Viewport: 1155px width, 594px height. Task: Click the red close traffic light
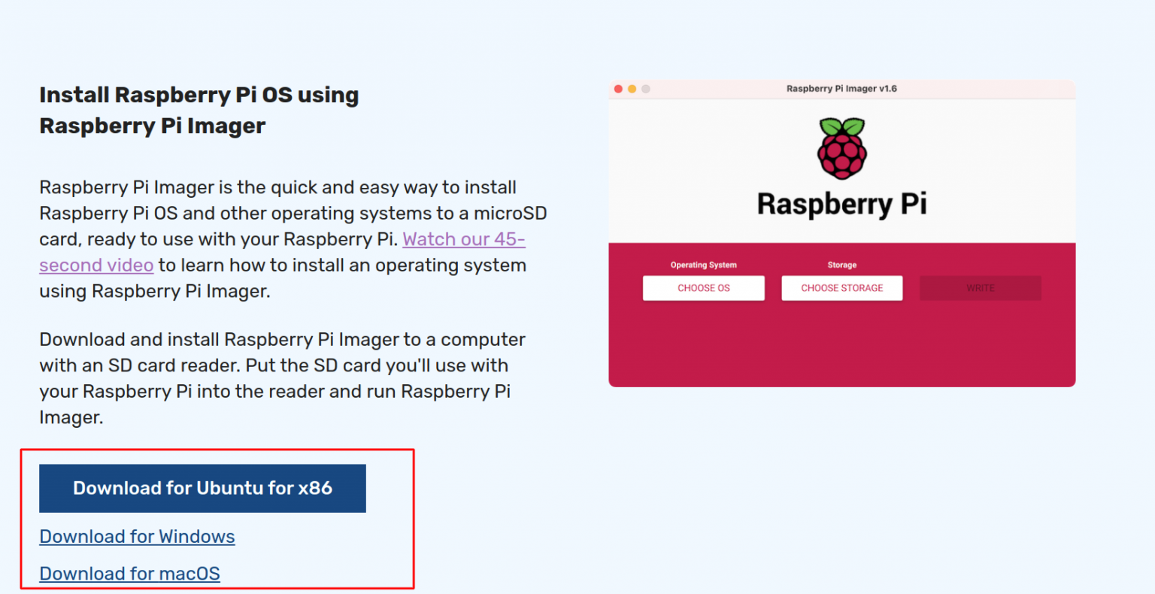[618, 88]
